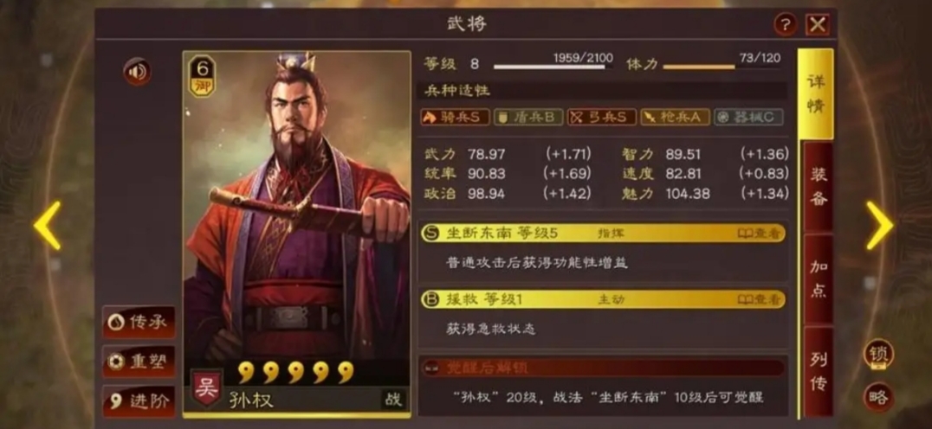Go to previous general with left arrow
Screen dimensions: 932x429
click(x=47, y=225)
